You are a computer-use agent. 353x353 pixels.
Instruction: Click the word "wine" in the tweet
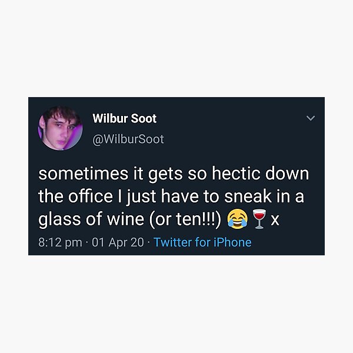[125, 219]
